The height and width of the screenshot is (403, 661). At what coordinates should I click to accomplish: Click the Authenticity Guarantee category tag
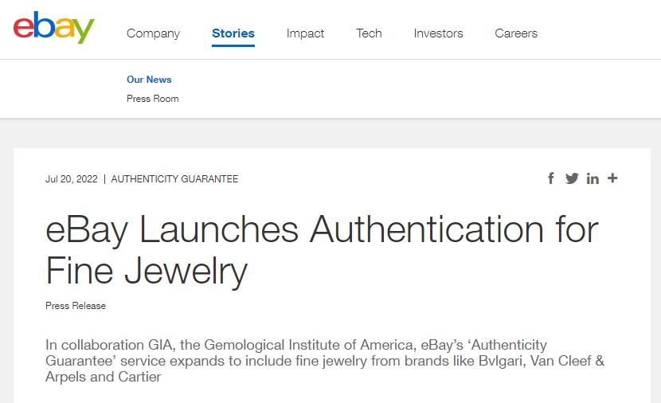(x=174, y=179)
